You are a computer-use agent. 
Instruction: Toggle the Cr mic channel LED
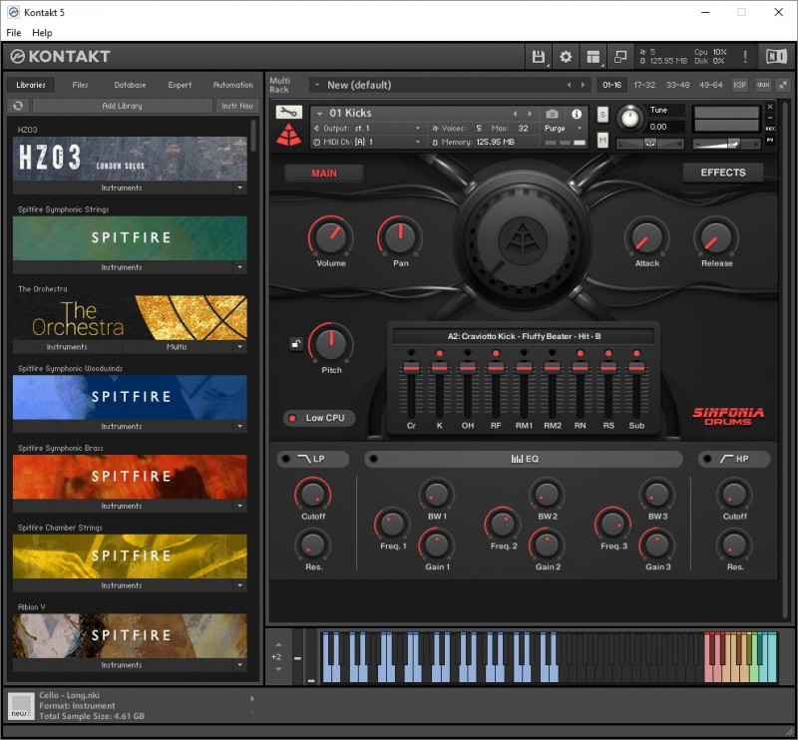[x=411, y=353]
